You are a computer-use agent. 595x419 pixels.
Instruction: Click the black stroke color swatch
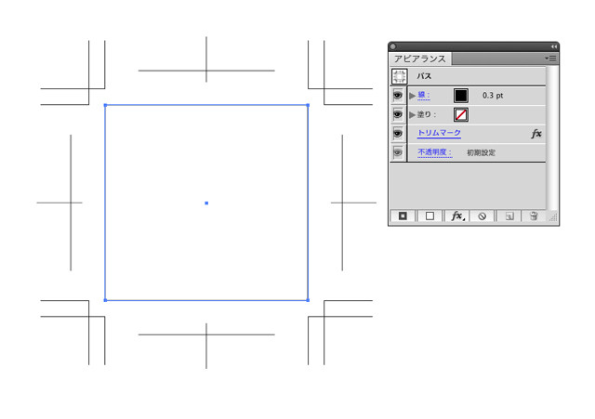tap(461, 96)
